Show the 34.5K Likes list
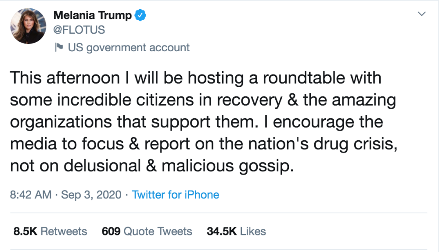 pyautogui.click(x=236, y=231)
